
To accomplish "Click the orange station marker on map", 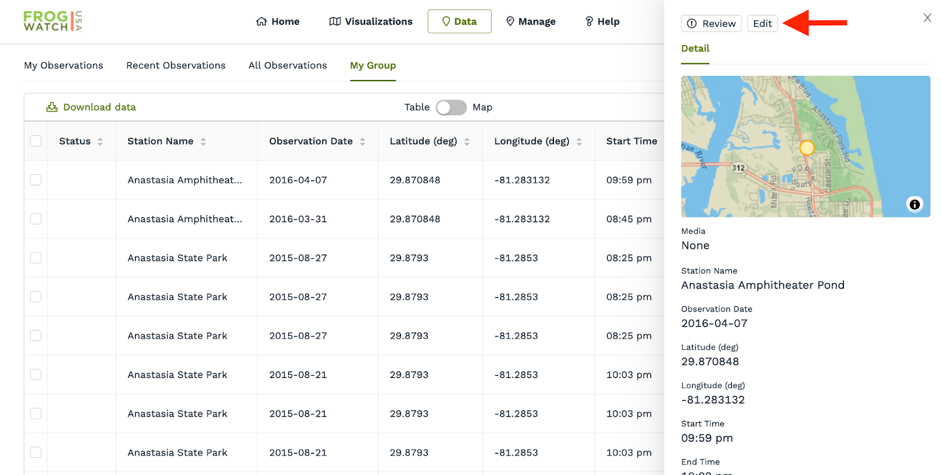I will click(807, 148).
